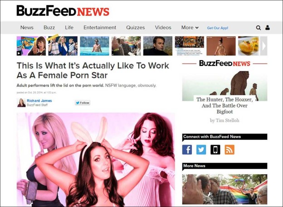Click the Twitter Follow button
283x207 pixels.
pos(83,103)
